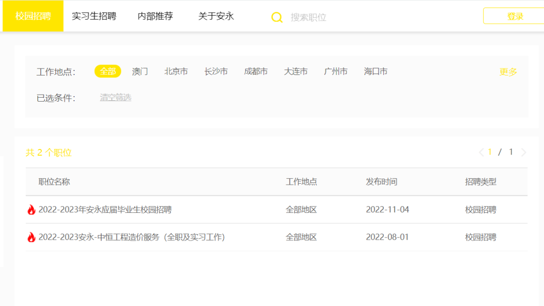Switch to 实习生招聘 tab
The image size is (544, 306).
tap(94, 16)
